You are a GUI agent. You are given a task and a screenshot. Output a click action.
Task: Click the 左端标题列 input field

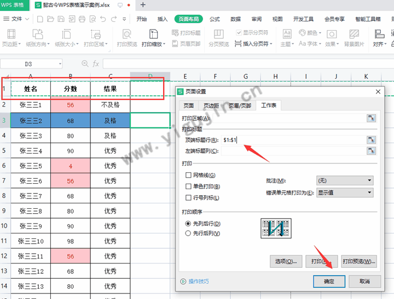[x=293, y=151]
